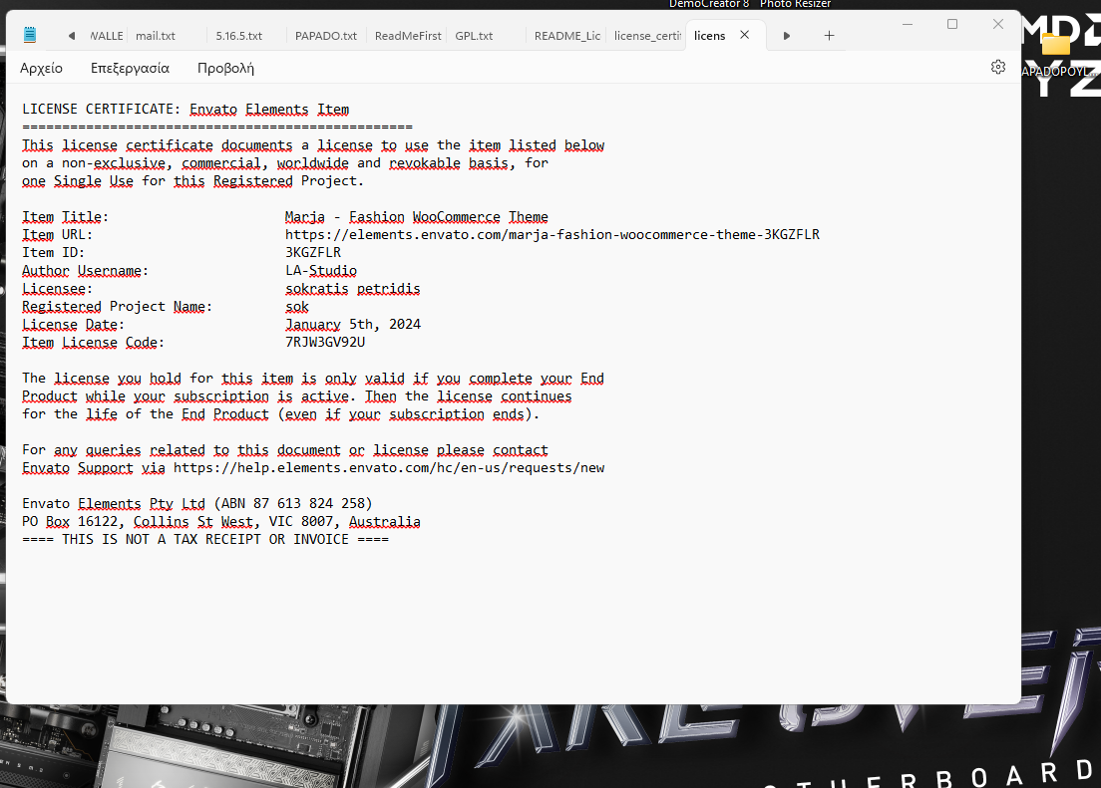
Task: Click the Notepad app icon
Action: click(30, 35)
